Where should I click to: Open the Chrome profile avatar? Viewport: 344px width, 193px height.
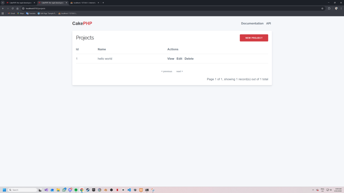[336, 8]
